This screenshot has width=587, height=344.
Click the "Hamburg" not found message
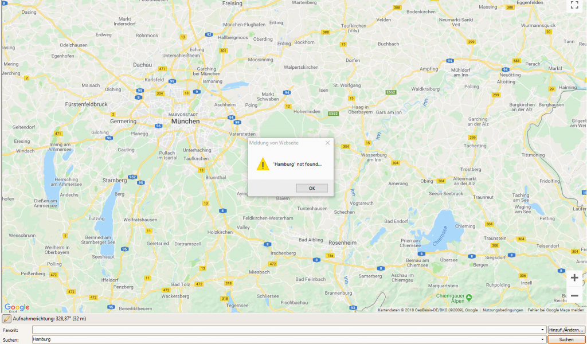[298, 164]
